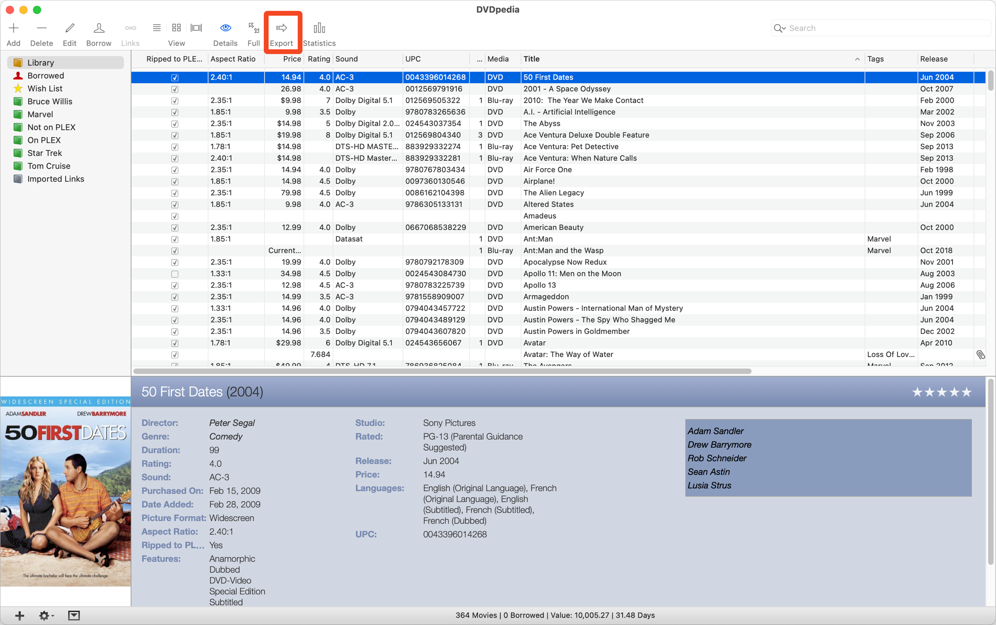This screenshot has height=625, width=996.
Task: Select the Wish List collection
Action: [45, 89]
